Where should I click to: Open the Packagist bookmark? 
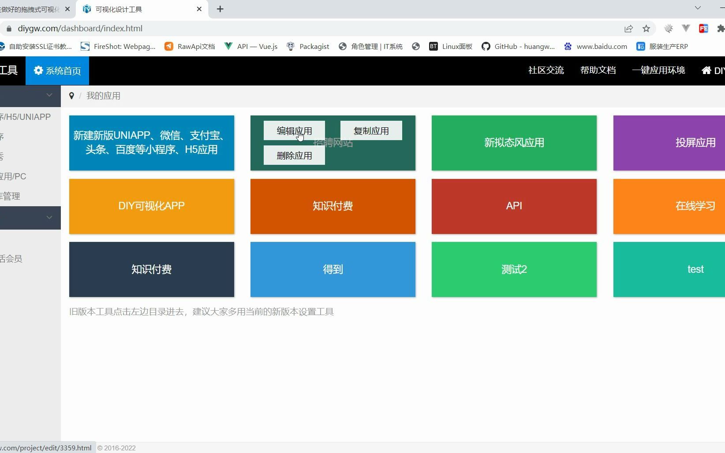pos(308,46)
